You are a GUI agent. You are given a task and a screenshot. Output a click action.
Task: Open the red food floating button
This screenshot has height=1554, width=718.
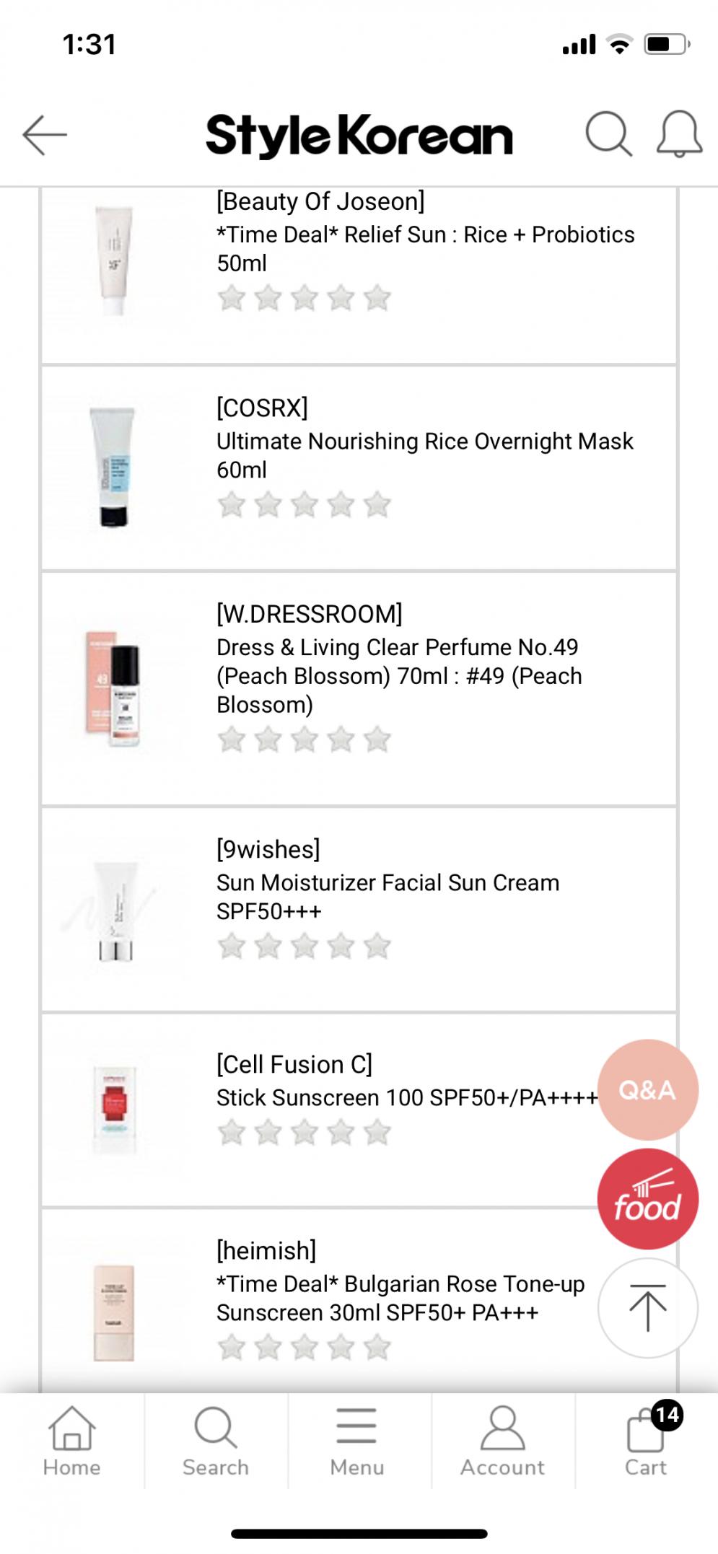tap(647, 1199)
